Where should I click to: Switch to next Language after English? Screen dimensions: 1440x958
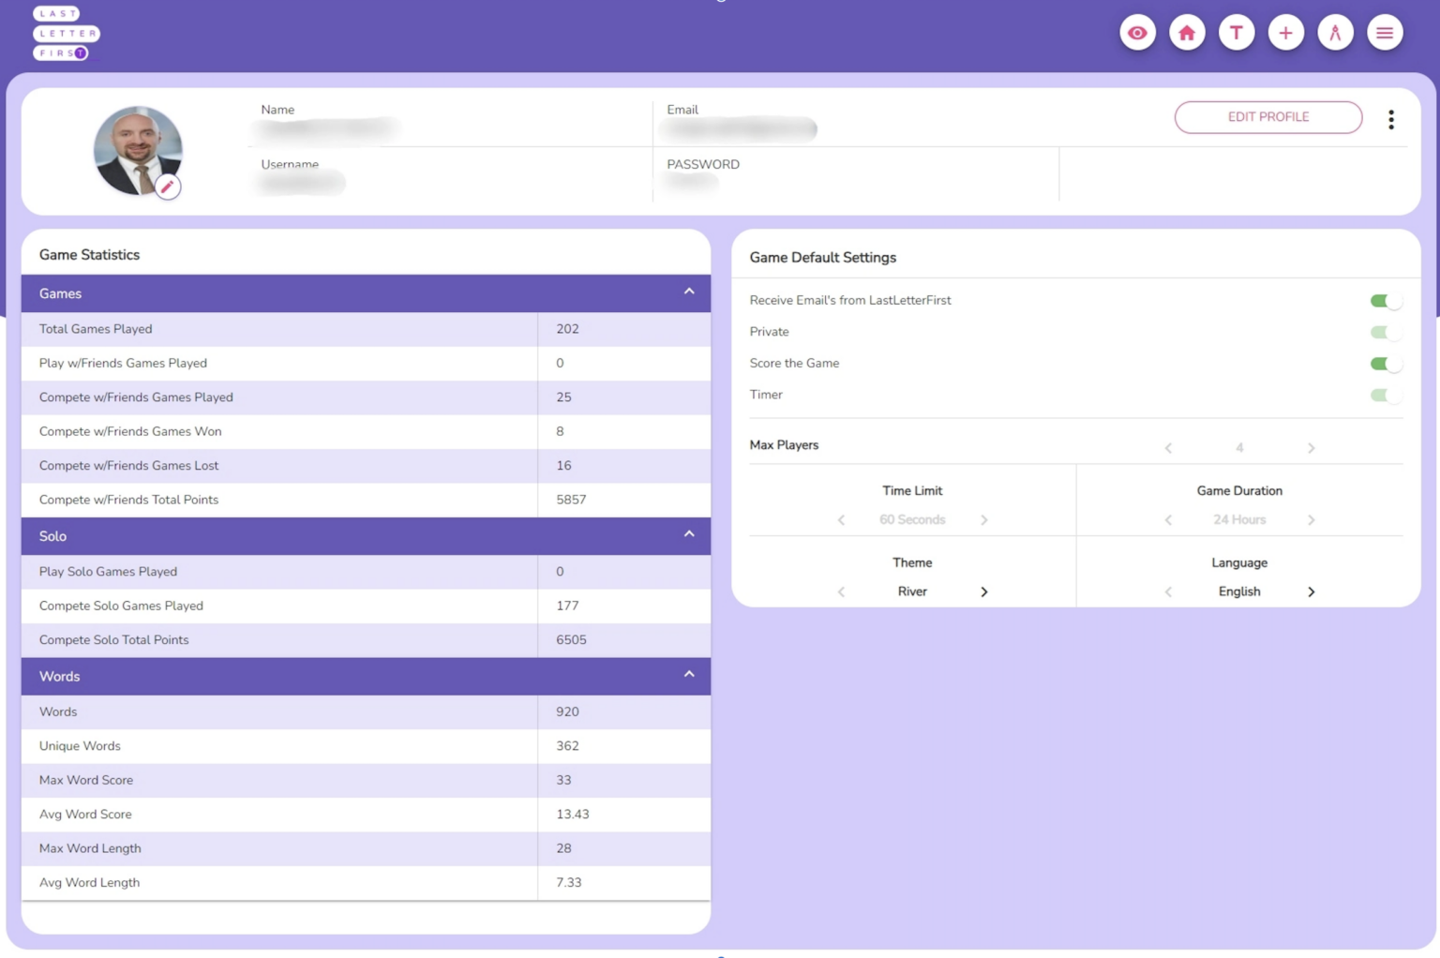tap(1312, 591)
